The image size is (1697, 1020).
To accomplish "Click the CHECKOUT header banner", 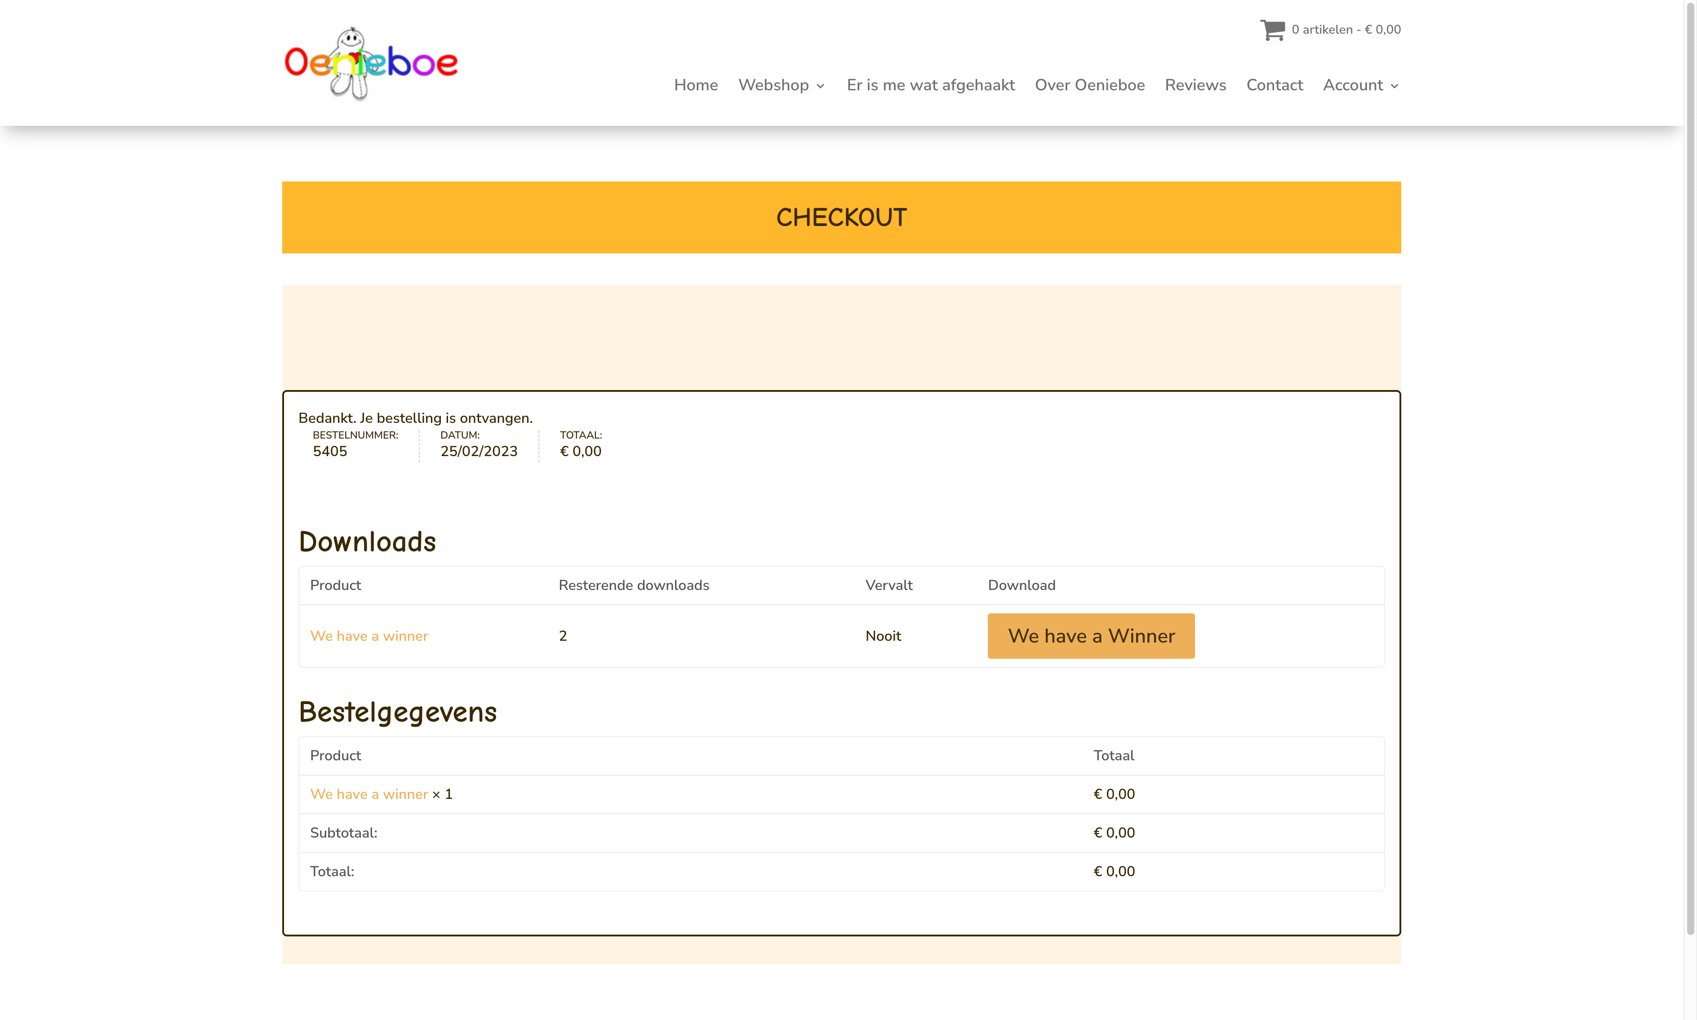I will click(x=840, y=217).
